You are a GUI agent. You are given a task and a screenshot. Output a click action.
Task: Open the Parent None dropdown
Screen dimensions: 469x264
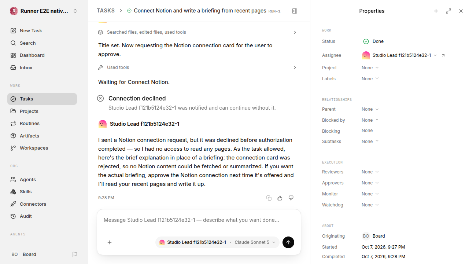pyautogui.click(x=370, y=109)
